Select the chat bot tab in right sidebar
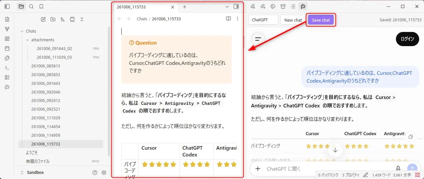 (x=303, y=6)
